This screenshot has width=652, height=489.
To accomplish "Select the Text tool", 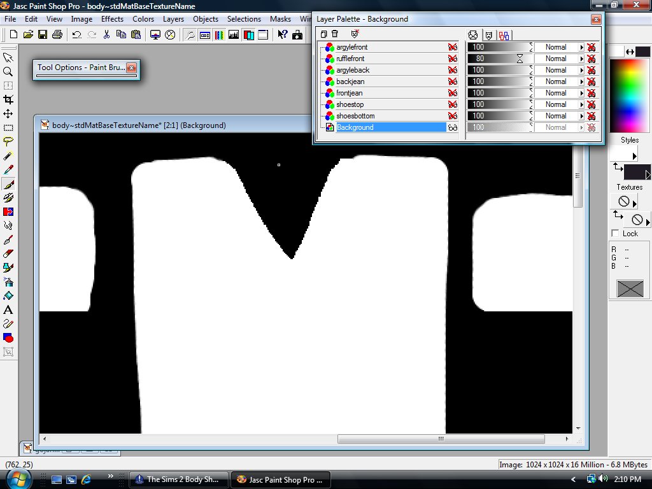I will [8, 310].
